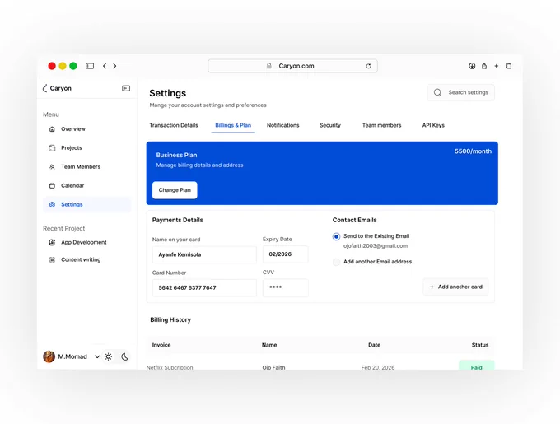The height and width of the screenshot is (424, 560).
Task: Click the Team Members people icon
Action: (x=52, y=166)
